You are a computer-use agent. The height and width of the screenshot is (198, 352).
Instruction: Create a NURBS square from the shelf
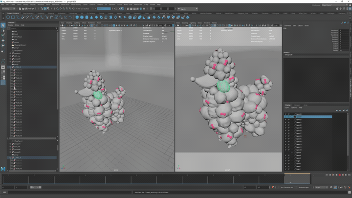[x=13, y=17]
